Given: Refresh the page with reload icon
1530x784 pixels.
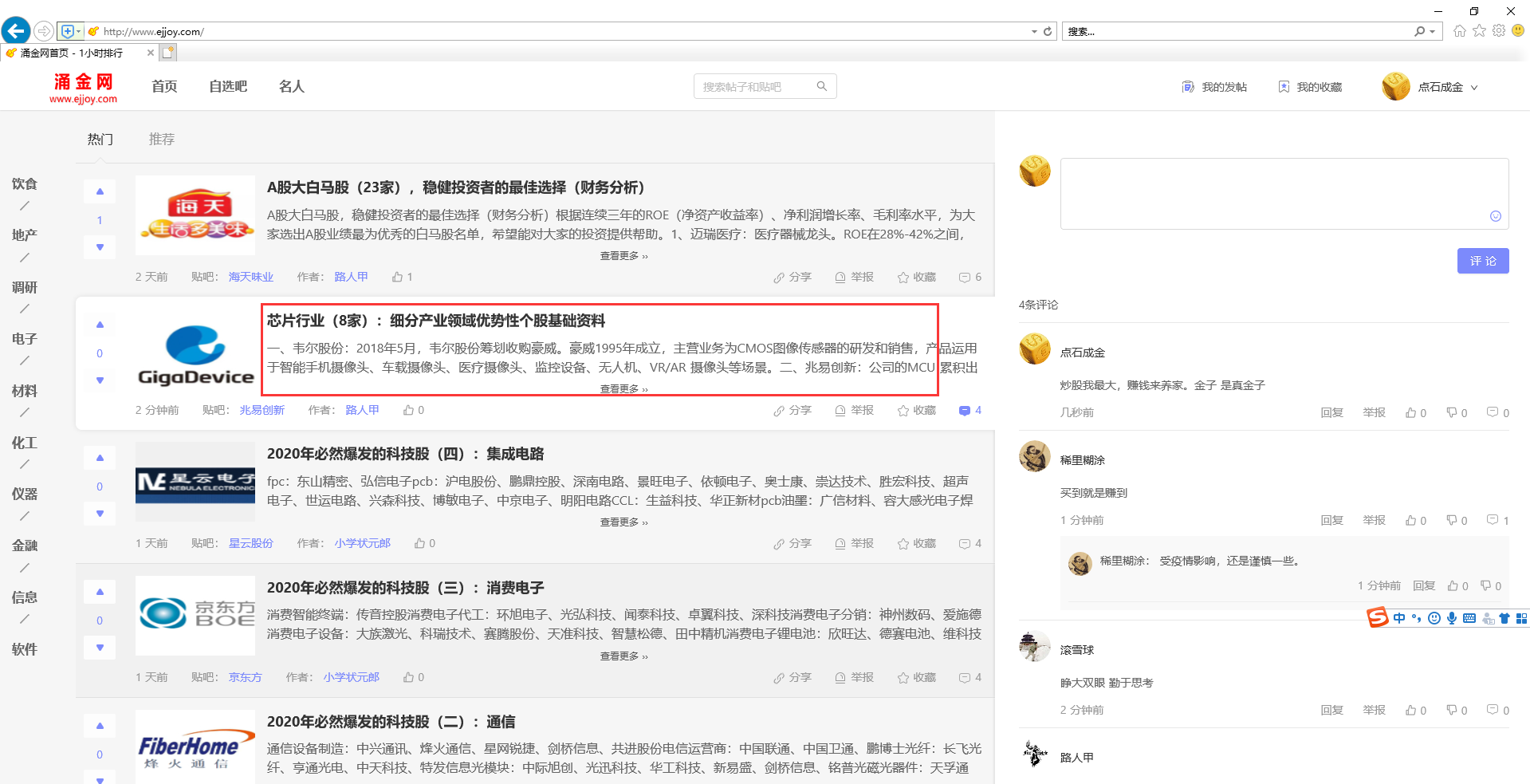Looking at the screenshot, I should (1048, 31).
